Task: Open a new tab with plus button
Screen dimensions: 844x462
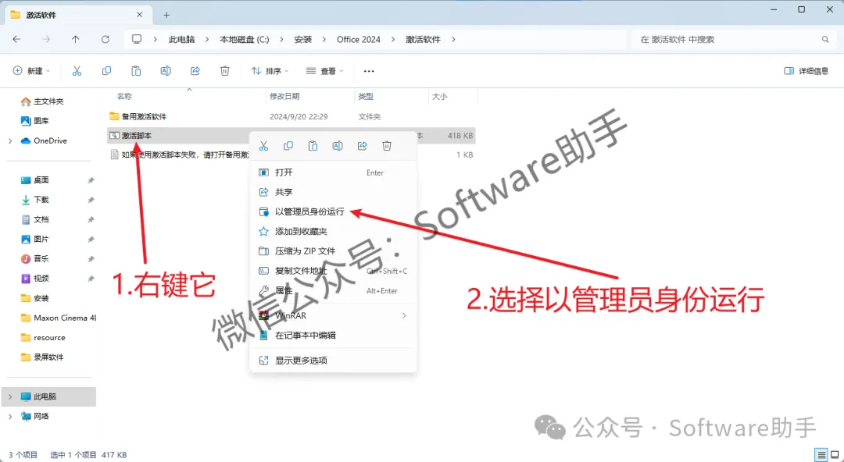Action: 167,15
